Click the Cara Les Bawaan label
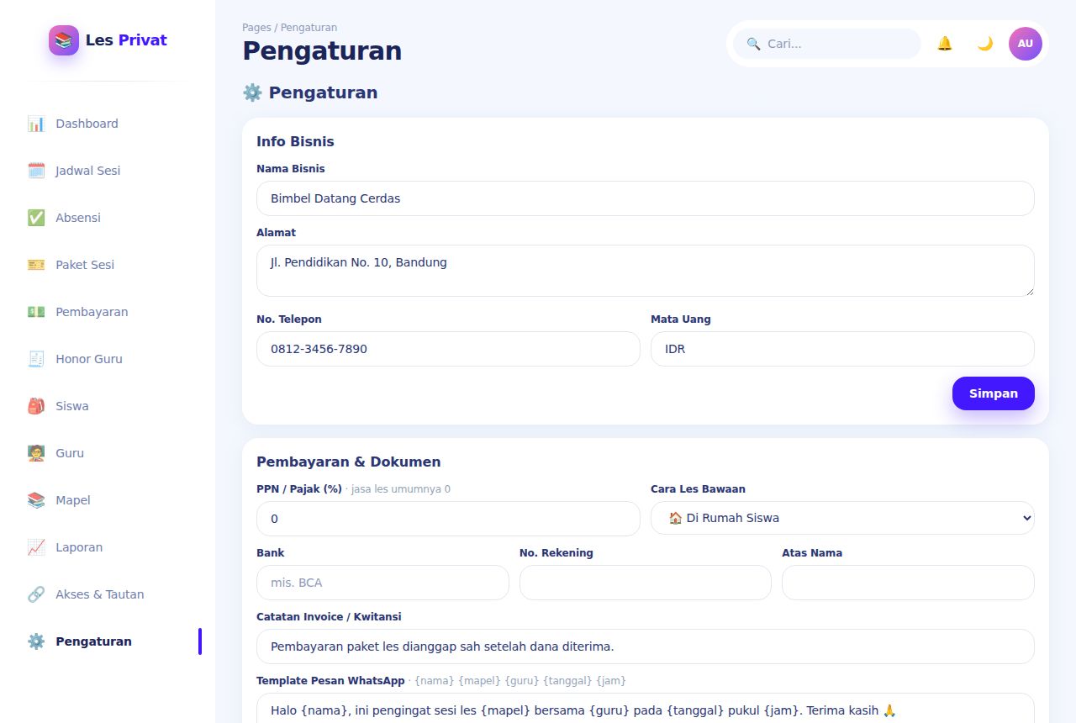 pos(698,489)
